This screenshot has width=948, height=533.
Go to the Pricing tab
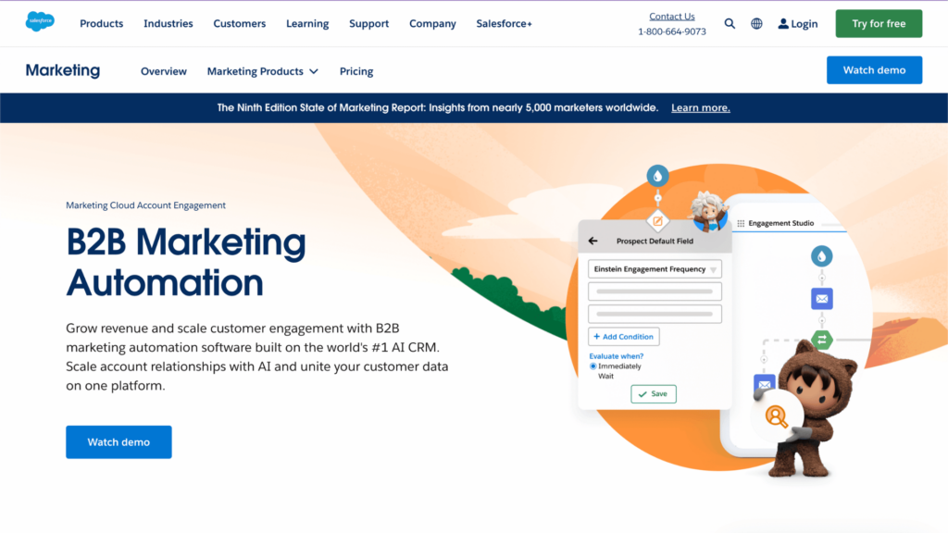[x=356, y=71]
